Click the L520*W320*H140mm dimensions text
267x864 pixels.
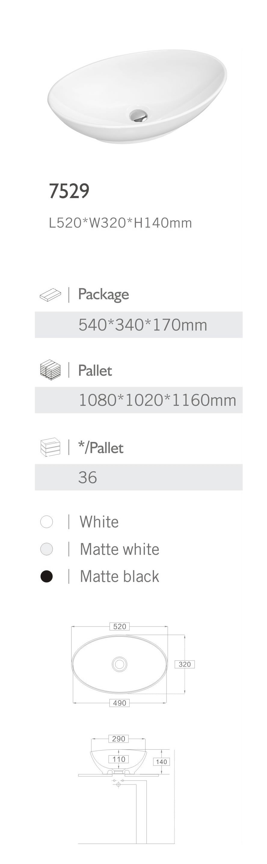click(120, 223)
